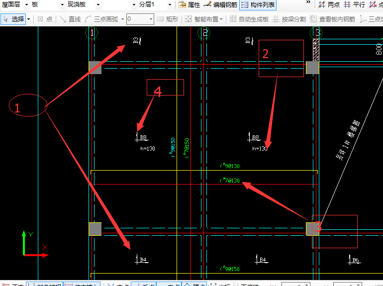
Task: Open the 屋面层 floor dropdown
Action: coord(26,4)
